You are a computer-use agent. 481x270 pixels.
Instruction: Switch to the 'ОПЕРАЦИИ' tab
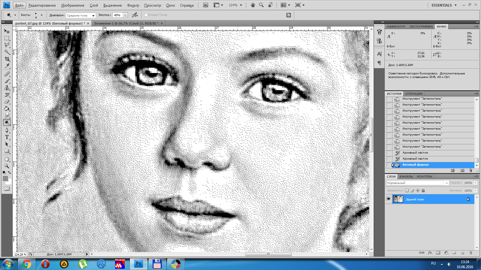414,94
